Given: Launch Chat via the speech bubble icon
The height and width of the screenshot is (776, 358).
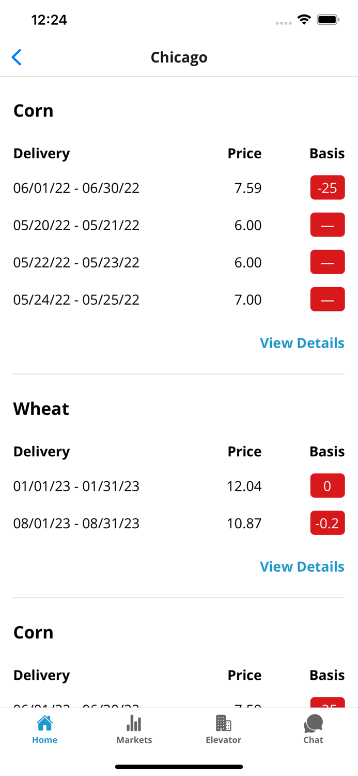Looking at the screenshot, I should pos(313,722).
